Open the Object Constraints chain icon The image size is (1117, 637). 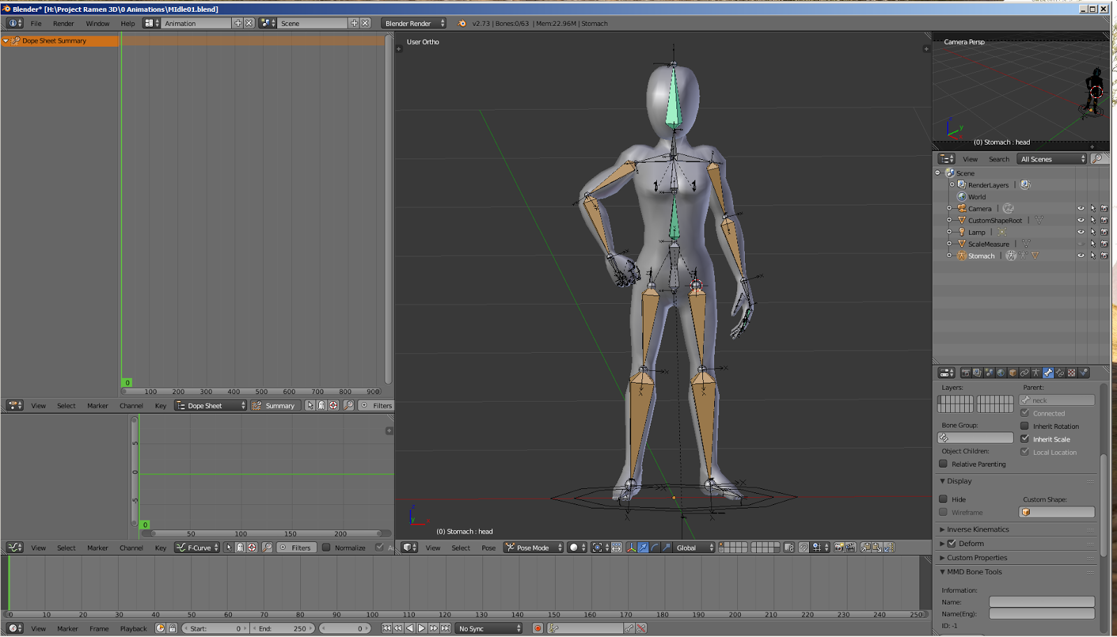point(1025,373)
